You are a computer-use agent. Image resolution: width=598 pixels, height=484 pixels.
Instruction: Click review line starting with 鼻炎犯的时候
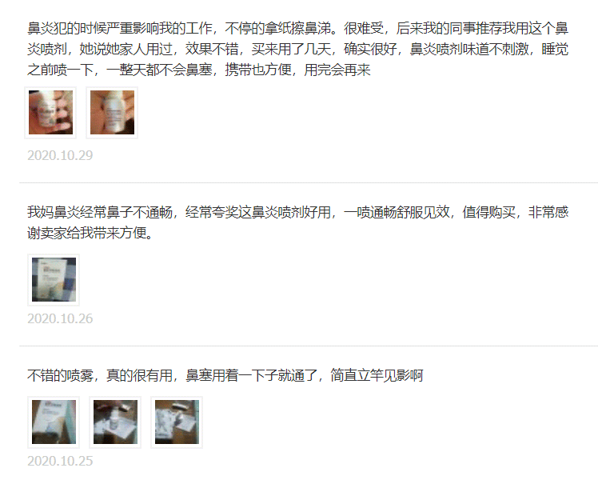click(298, 28)
